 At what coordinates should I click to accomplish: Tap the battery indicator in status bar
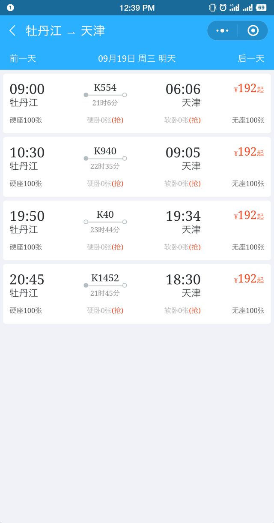261,8
